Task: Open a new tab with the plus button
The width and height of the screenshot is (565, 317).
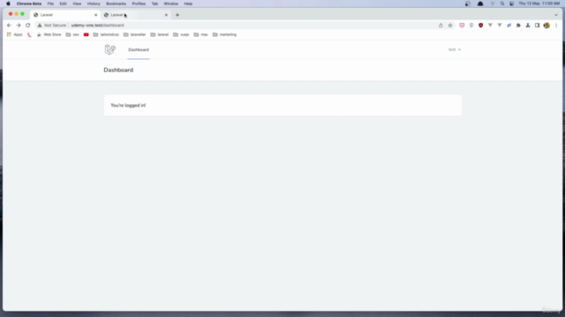Action: 177,15
